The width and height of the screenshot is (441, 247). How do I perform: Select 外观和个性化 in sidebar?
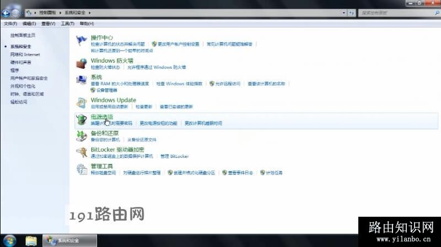coord(23,86)
